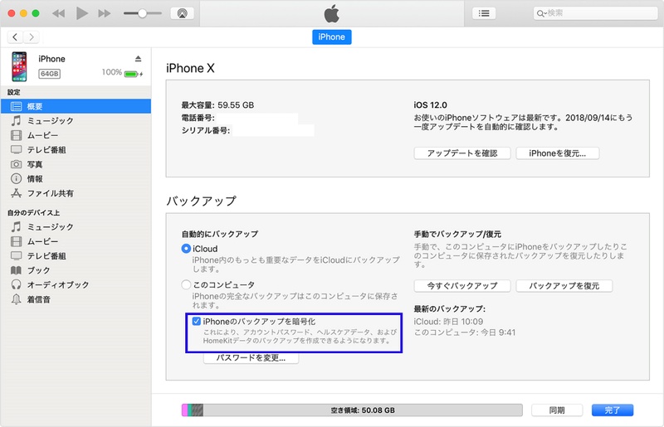Click the 64GB capacity badge

tap(50, 74)
